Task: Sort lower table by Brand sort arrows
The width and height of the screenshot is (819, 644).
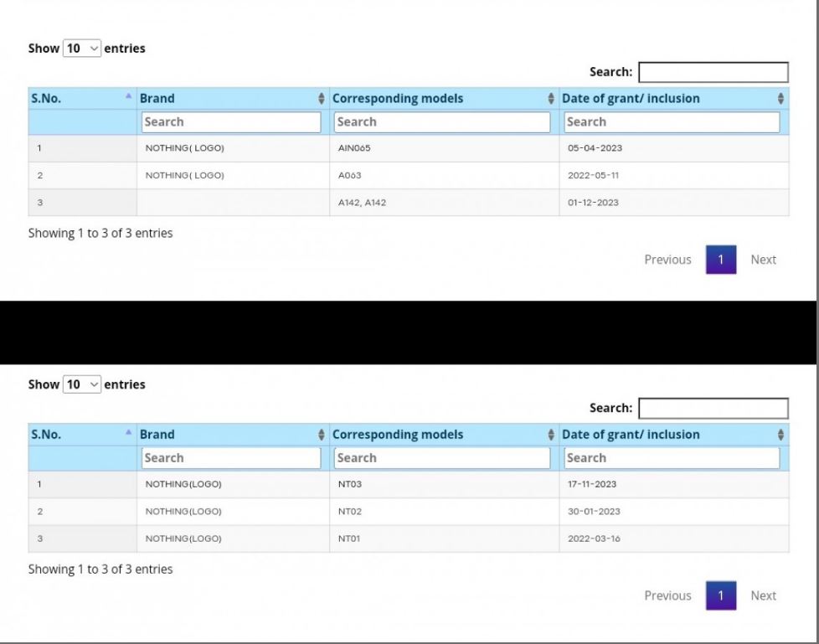Action: pyautogui.click(x=322, y=435)
